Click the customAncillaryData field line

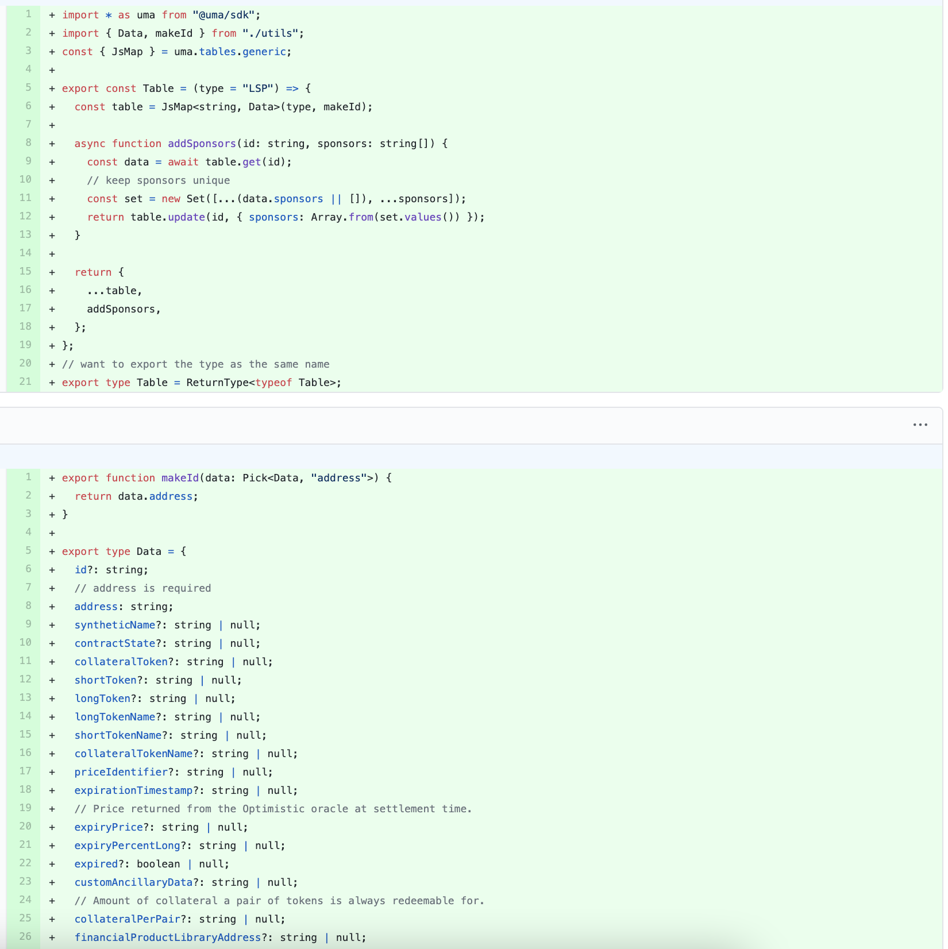click(186, 882)
